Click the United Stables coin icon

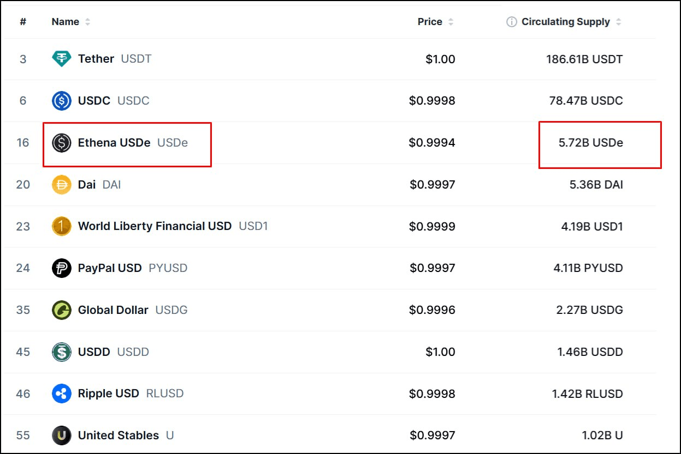point(61,435)
